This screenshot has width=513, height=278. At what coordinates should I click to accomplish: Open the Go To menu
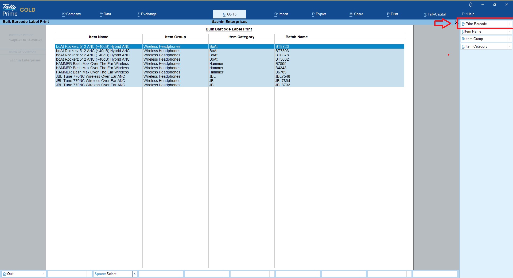[x=229, y=14]
